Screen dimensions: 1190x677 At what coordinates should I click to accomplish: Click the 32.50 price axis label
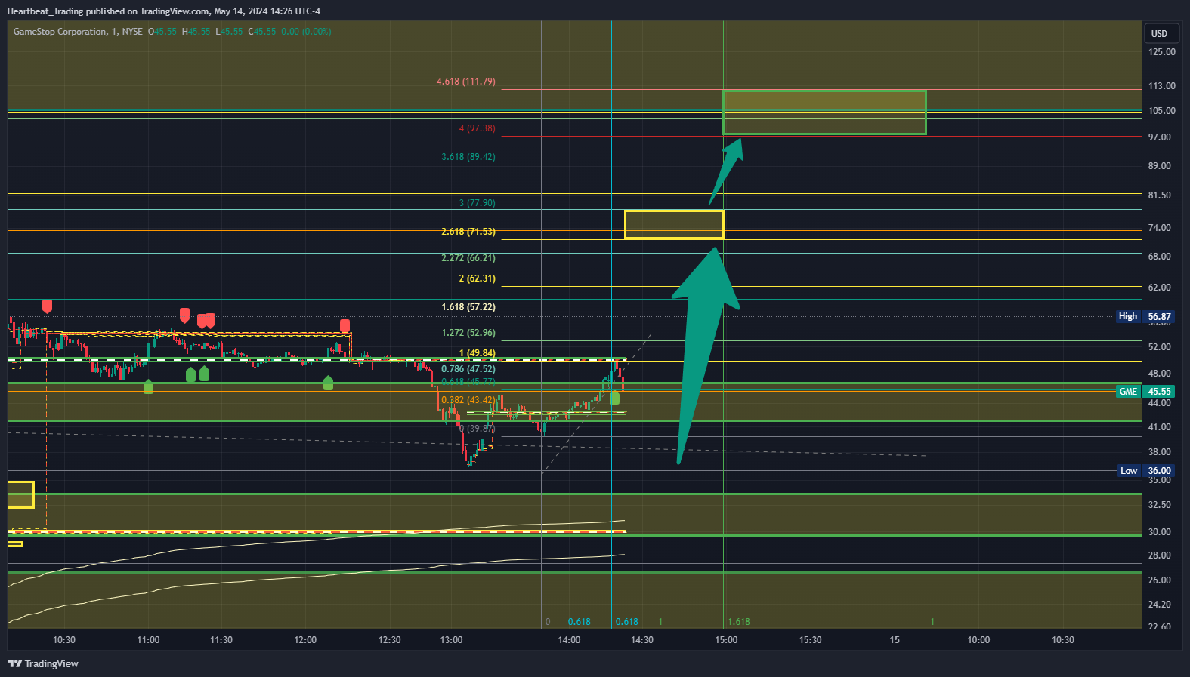click(1160, 505)
